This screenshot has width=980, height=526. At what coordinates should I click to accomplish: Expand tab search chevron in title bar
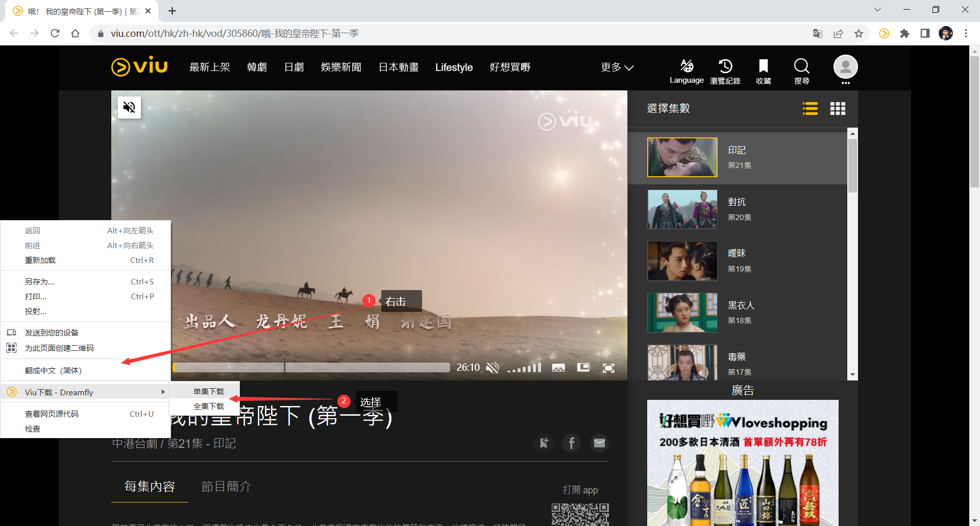click(877, 10)
